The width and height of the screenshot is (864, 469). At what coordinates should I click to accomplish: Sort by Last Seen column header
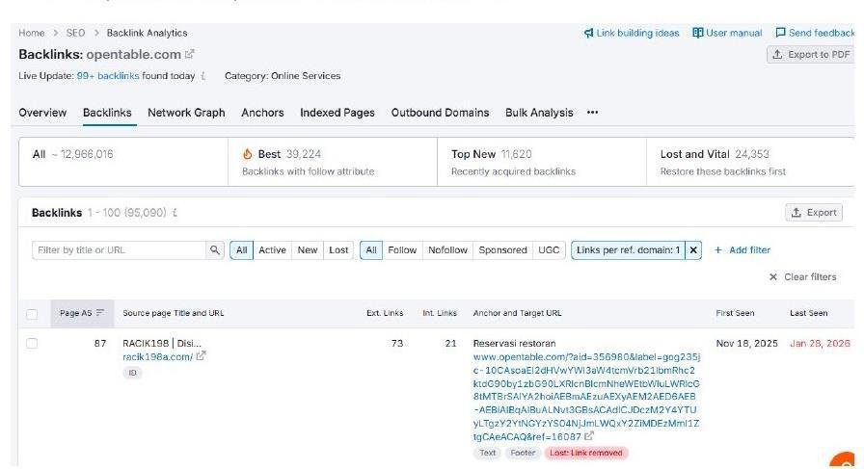click(x=808, y=313)
